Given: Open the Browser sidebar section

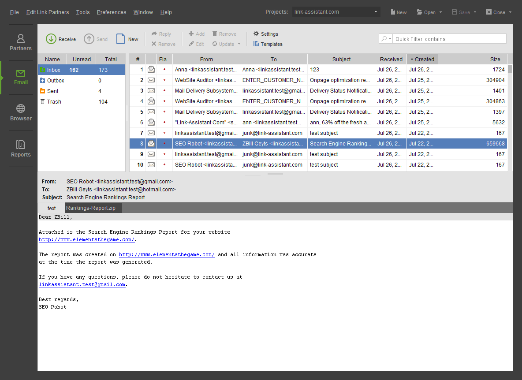Looking at the screenshot, I should click(x=21, y=112).
